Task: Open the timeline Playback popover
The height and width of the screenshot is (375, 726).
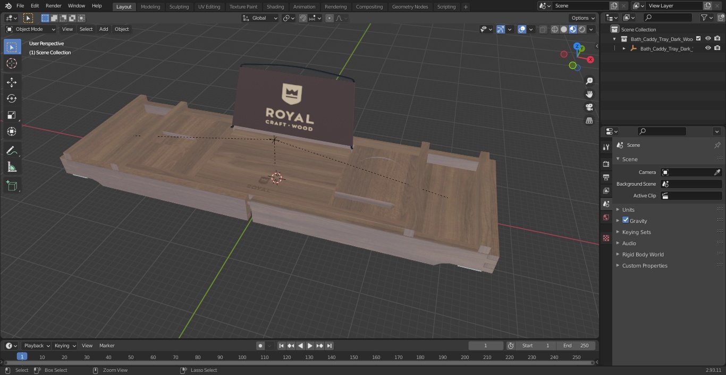Action: coord(36,346)
